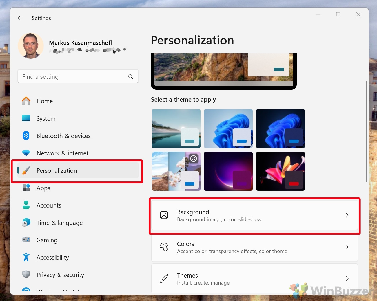Click the Gaming controller icon
Viewport: 377px width, 301px height.
click(x=26, y=240)
